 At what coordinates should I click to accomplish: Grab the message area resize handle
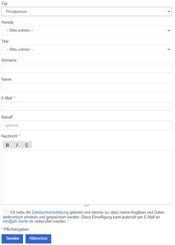pos(87,206)
